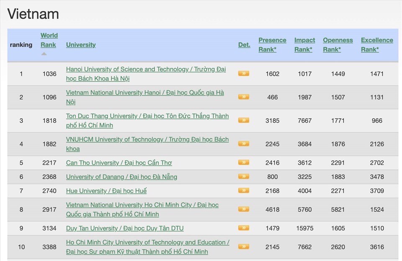402x261 pixels.
Task: Click the University column header
Action: [81, 45]
